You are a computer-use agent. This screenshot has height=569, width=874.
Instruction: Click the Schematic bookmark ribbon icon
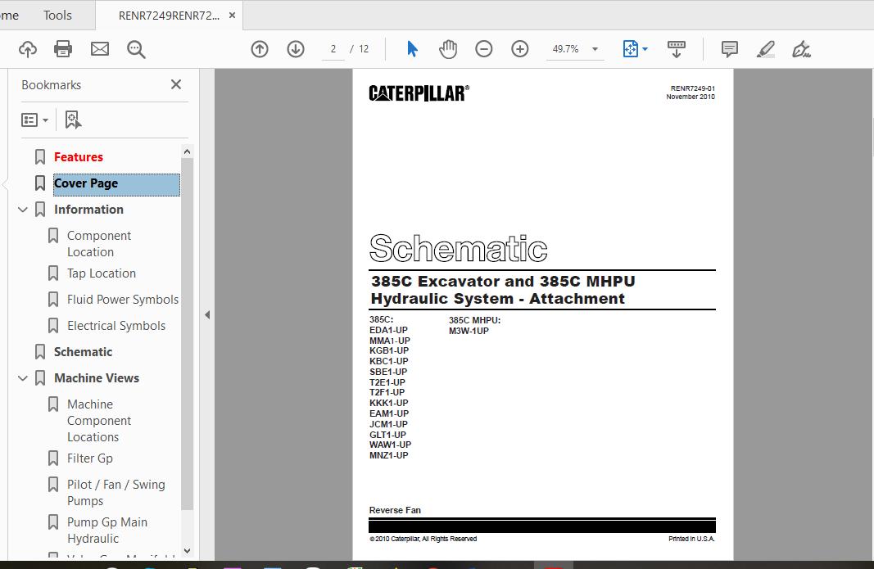pos(40,352)
